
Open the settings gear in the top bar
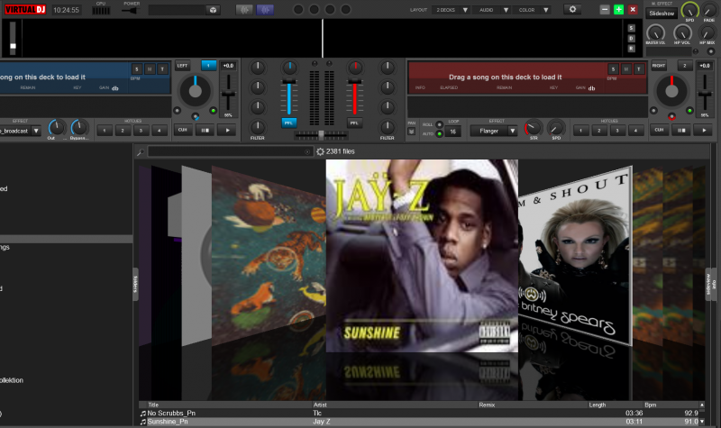click(x=572, y=9)
